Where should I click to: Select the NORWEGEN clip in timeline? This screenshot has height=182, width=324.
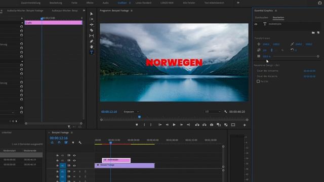point(116,160)
